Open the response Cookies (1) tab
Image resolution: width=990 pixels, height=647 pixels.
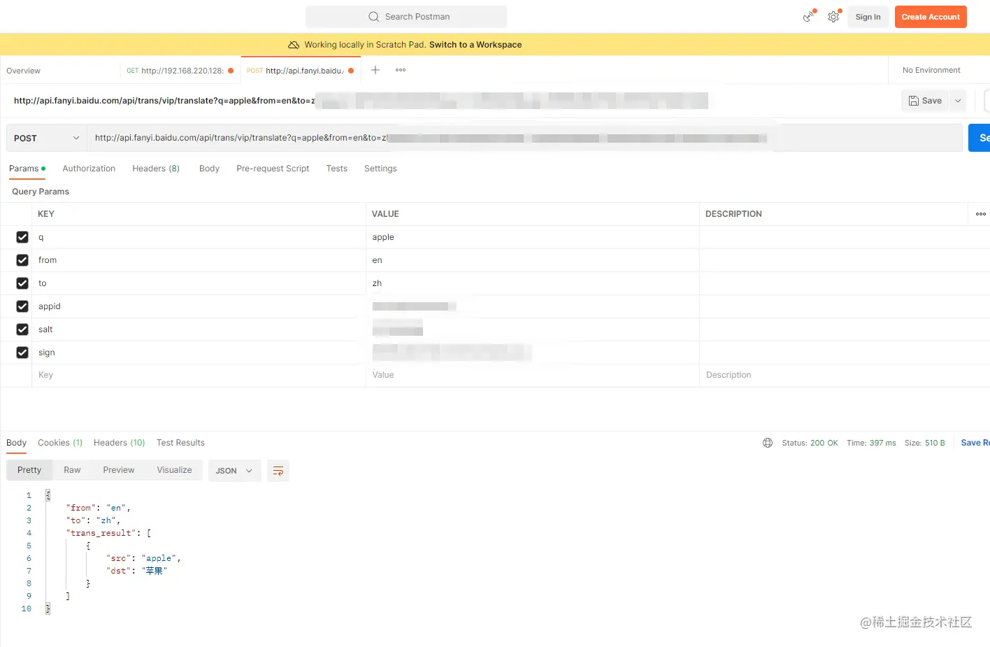pos(60,443)
